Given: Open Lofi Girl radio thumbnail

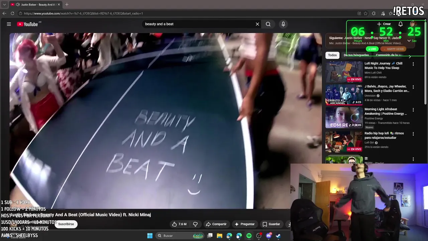Looking at the screenshot, I should pos(344,142).
